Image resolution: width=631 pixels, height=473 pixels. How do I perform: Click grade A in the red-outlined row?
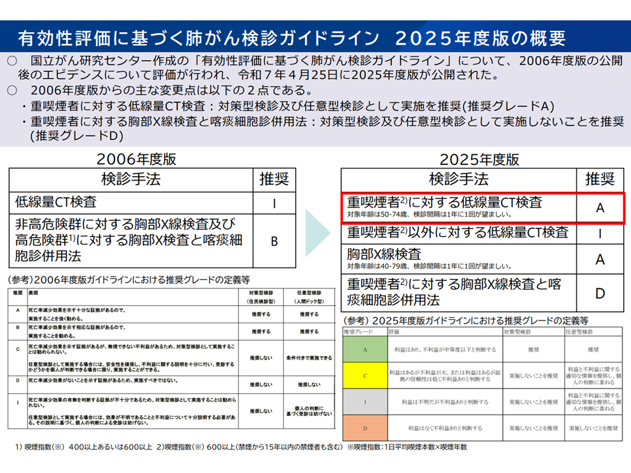coord(599,208)
